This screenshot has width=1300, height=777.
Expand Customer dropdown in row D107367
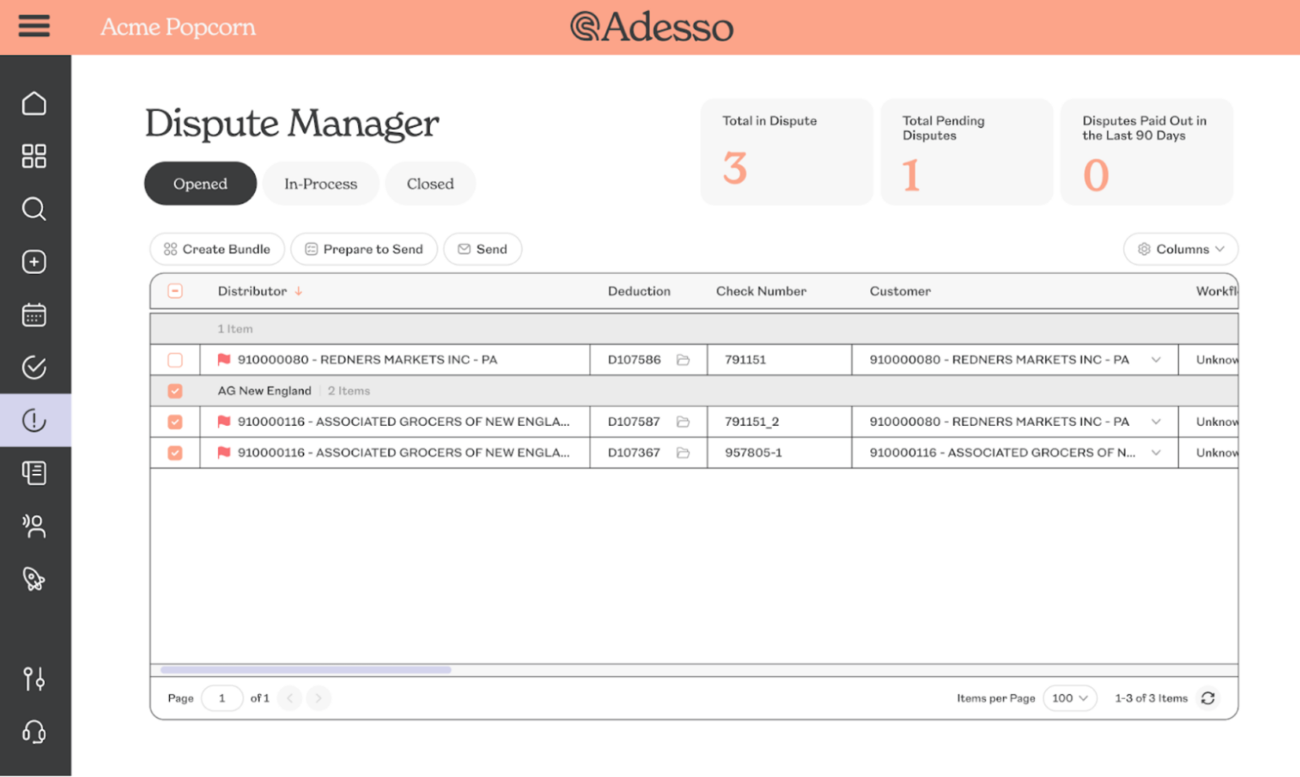[x=1156, y=453]
